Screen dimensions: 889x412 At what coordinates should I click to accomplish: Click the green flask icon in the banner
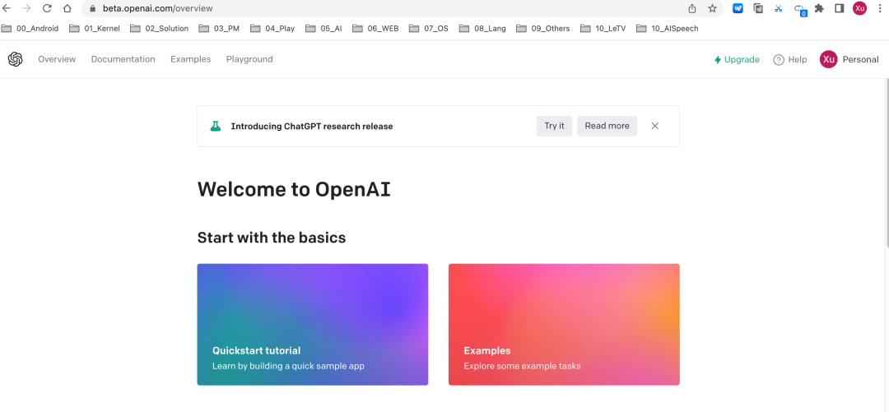(x=216, y=126)
